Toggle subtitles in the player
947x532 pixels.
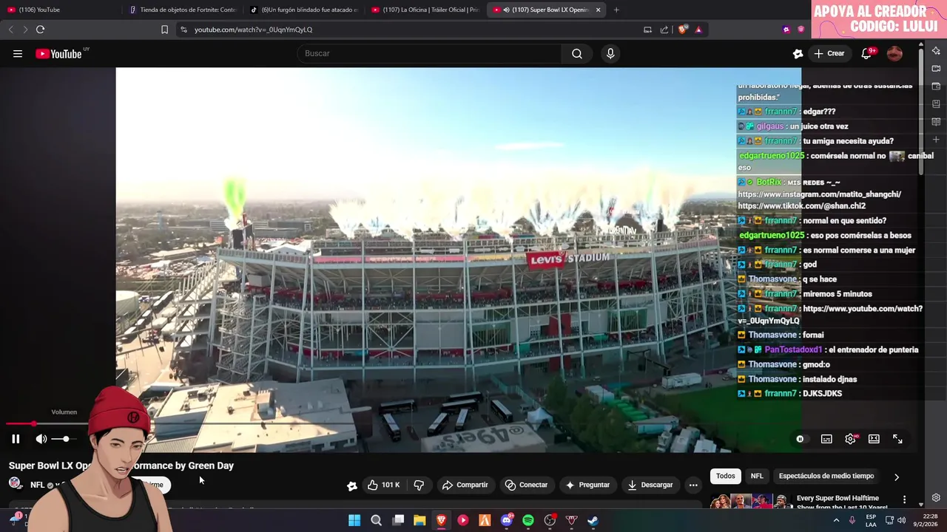[x=826, y=439]
